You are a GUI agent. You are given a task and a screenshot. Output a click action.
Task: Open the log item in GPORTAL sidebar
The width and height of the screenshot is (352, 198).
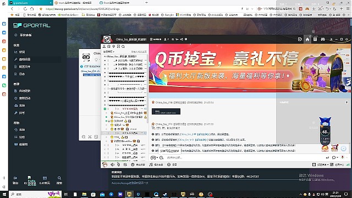pyautogui.click(x=20, y=74)
